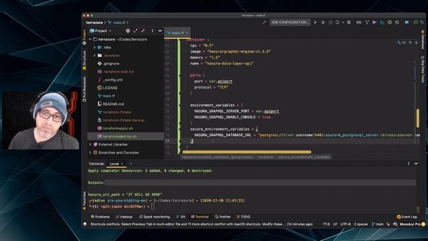Open the Add Configuration dropdown
The width and height of the screenshot is (428, 241).
click(290, 22)
